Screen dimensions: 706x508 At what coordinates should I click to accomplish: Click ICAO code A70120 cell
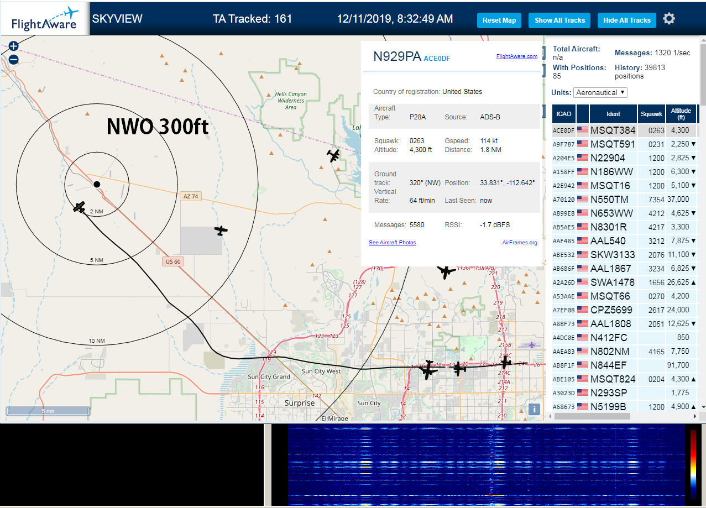coord(564,200)
